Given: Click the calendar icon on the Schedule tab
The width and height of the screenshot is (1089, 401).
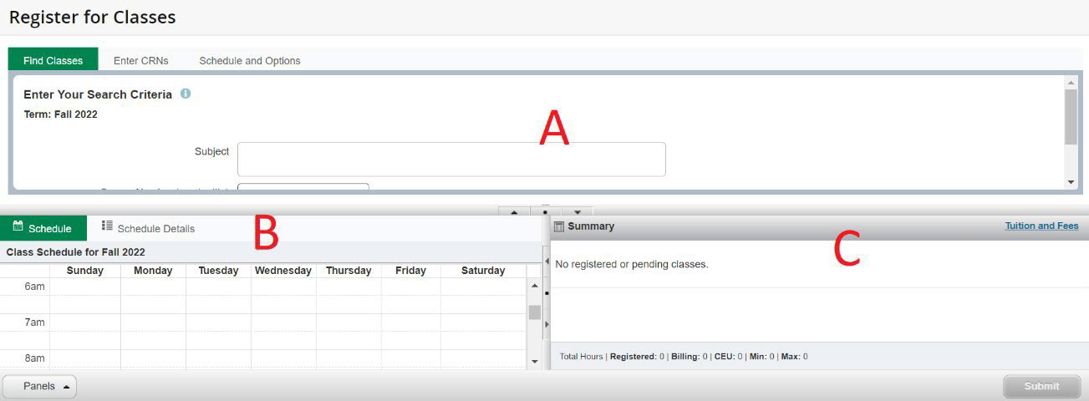Looking at the screenshot, I should 18,226.
